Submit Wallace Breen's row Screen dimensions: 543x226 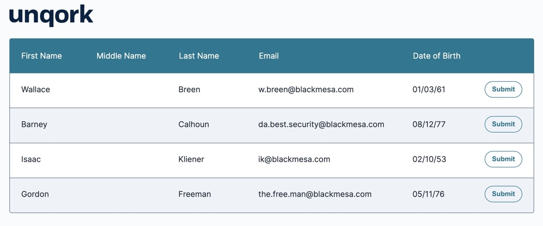click(x=503, y=89)
